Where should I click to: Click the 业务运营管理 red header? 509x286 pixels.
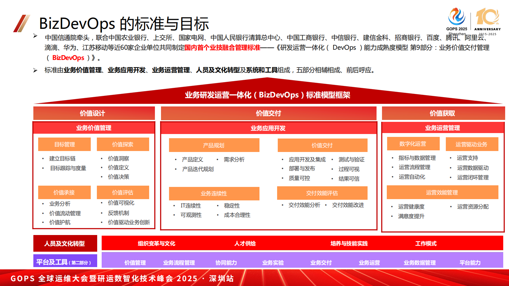click(x=443, y=128)
